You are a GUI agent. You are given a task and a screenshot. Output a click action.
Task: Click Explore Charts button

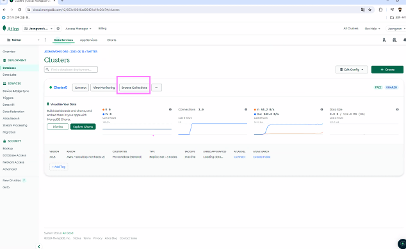83,126
